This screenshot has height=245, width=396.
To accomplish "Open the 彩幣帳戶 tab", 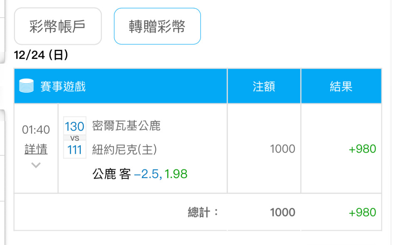I will (x=58, y=26).
